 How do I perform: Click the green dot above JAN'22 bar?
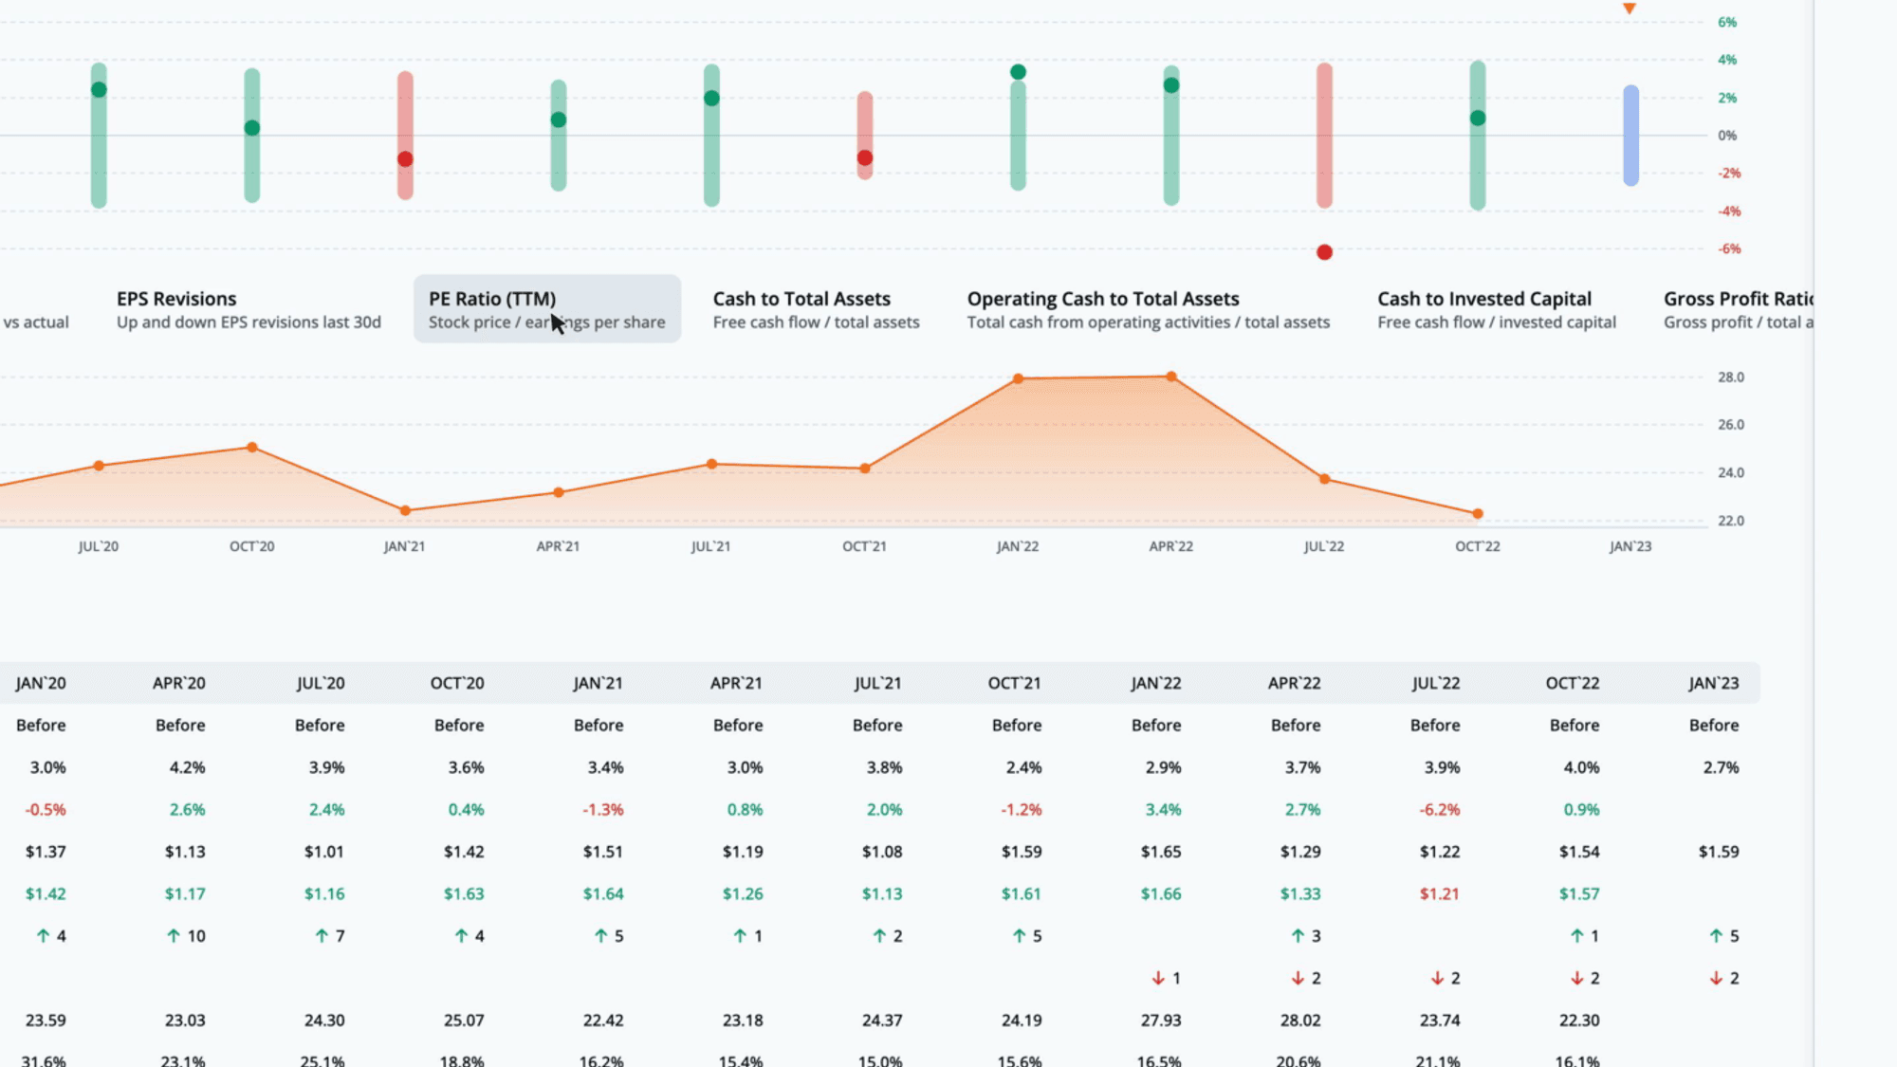click(1018, 72)
